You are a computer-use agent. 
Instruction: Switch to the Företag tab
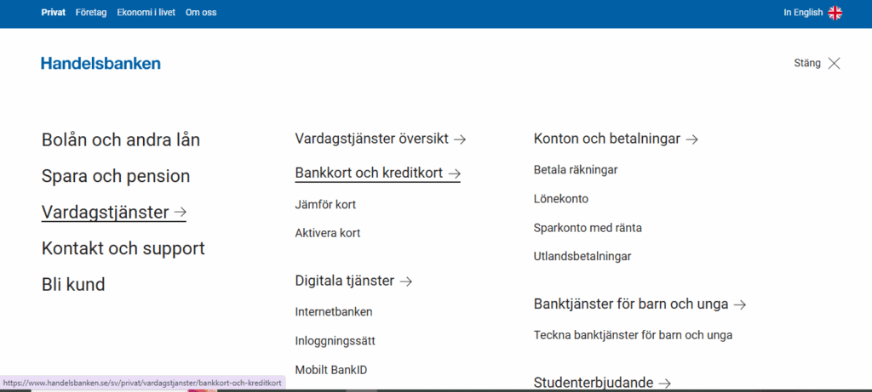pyautogui.click(x=91, y=13)
